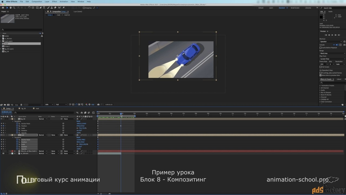Play the preview with play button
Screen dimensions: 346x195
(332, 35)
